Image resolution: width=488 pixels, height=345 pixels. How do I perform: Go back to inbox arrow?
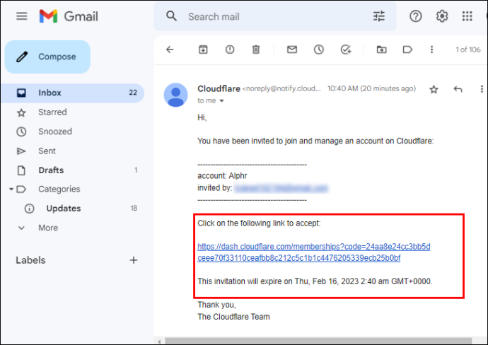coord(170,49)
